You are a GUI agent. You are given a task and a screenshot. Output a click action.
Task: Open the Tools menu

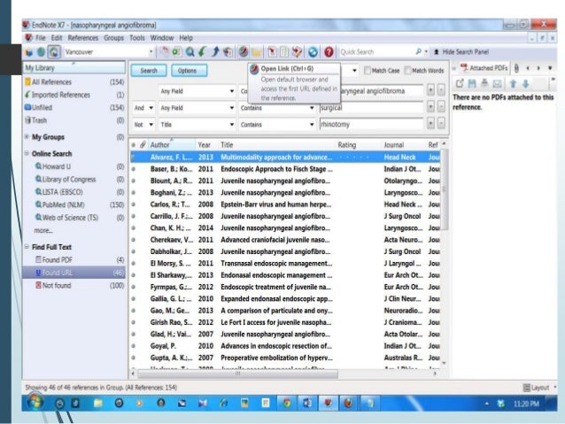[137, 38]
